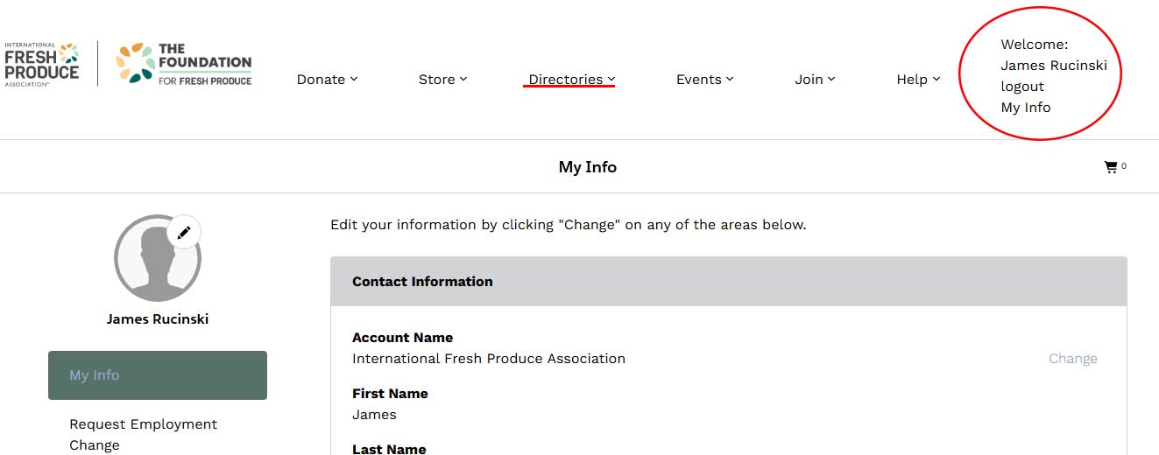The height and width of the screenshot is (455, 1159).
Task: Expand the Donate dropdown menu
Action: click(x=327, y=80)
